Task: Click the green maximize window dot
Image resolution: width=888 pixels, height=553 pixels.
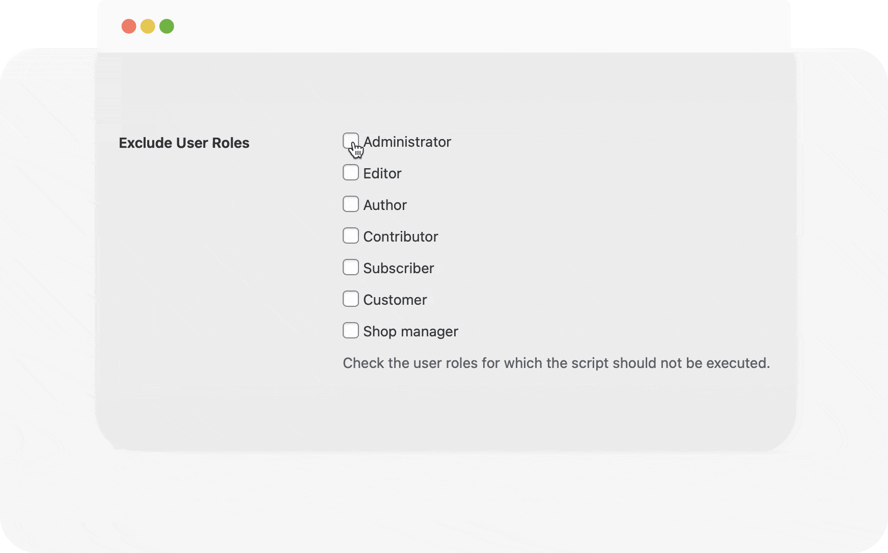Action: (166, 26)
